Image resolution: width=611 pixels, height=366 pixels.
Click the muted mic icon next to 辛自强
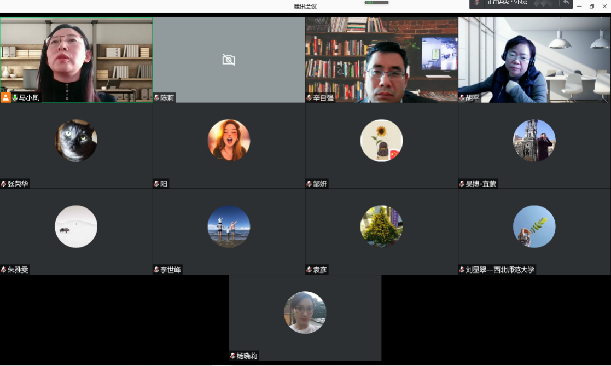(309, 98)
